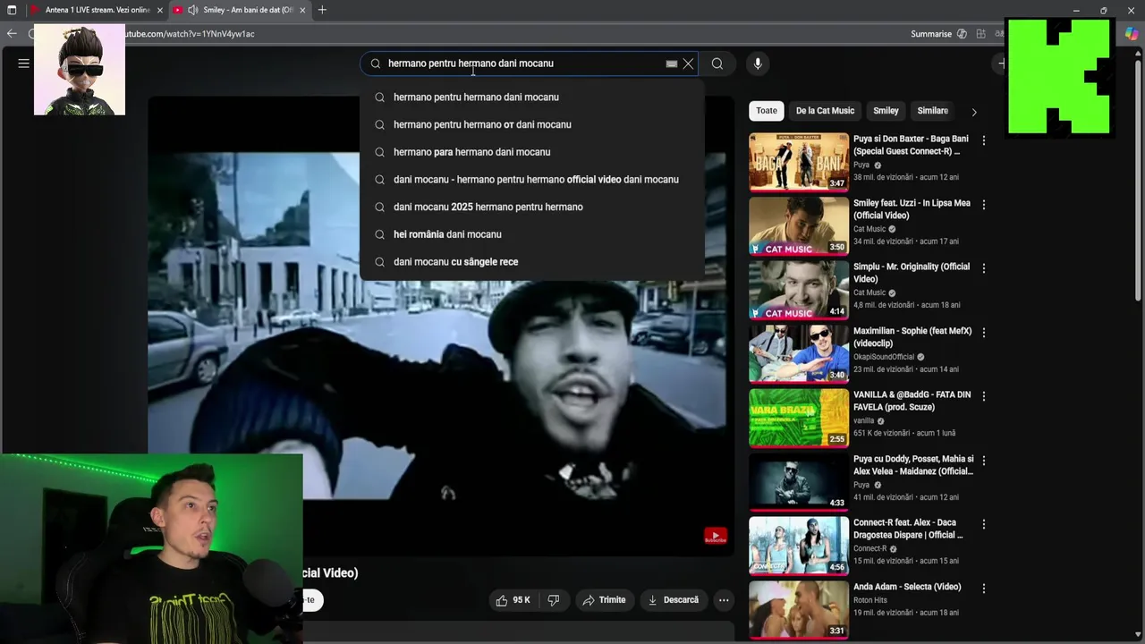The image size is (1145, 644).
Task: Click the Summarise button in address bar
Action: pyautogui.click(x=938, y=34)
